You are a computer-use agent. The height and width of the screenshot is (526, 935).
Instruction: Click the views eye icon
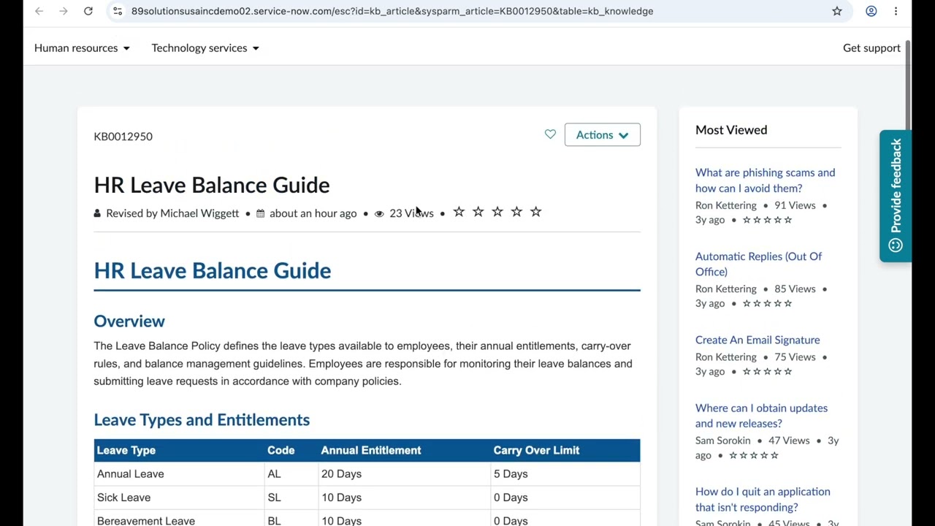(379, 213)
